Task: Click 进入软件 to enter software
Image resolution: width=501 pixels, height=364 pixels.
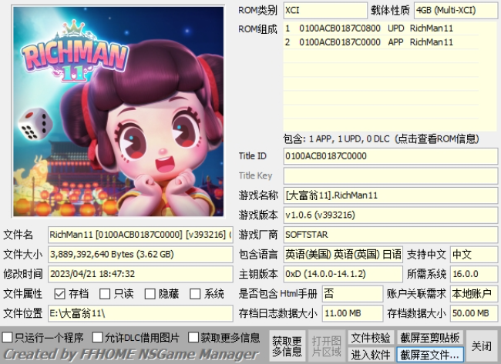Action: (x=371, y=355)
